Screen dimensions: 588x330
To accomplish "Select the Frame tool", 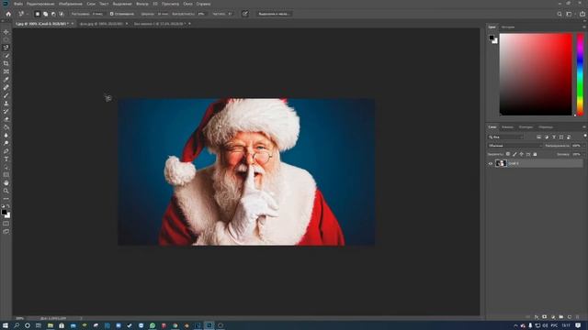I will pyautogui.click(x=6, y=71).
